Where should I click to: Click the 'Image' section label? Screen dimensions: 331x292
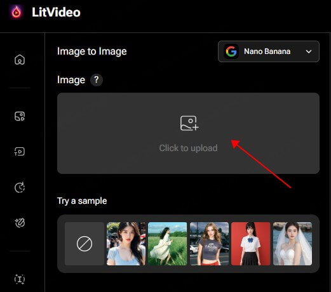click(71, 80)
